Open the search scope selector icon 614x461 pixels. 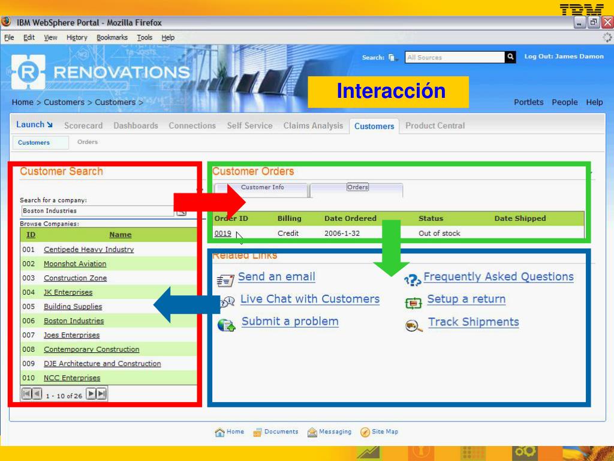392,58
